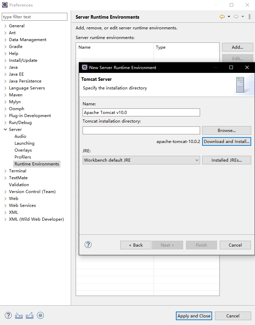
Task: Select Web preference category
Action: tap(13, 199)
